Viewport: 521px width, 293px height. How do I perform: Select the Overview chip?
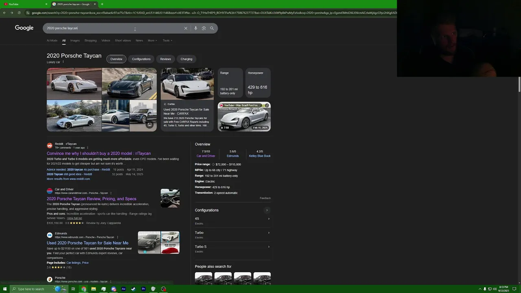116,59
